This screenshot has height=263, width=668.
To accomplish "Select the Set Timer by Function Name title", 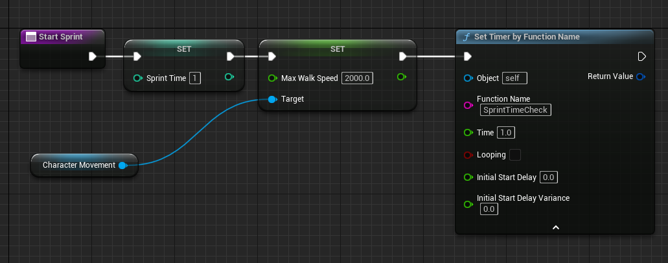I will point(527,37).
